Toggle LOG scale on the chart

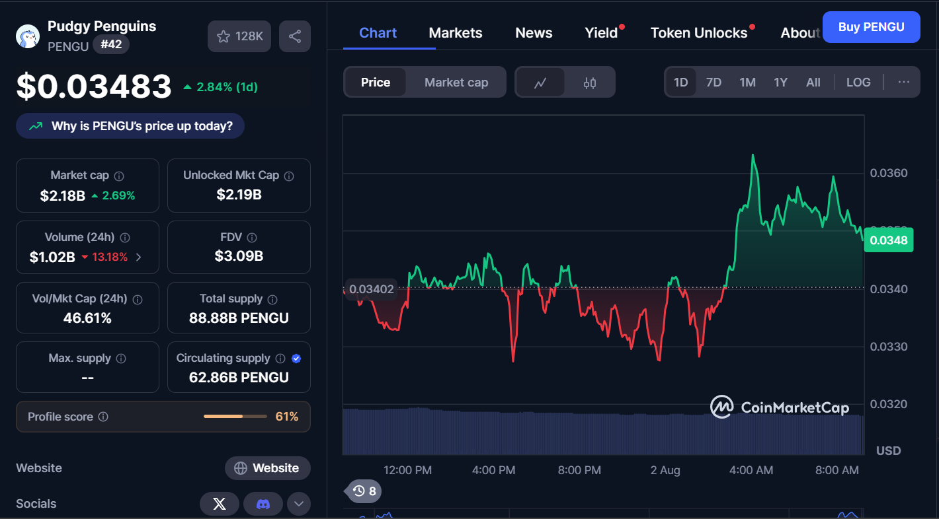(858, 83)
